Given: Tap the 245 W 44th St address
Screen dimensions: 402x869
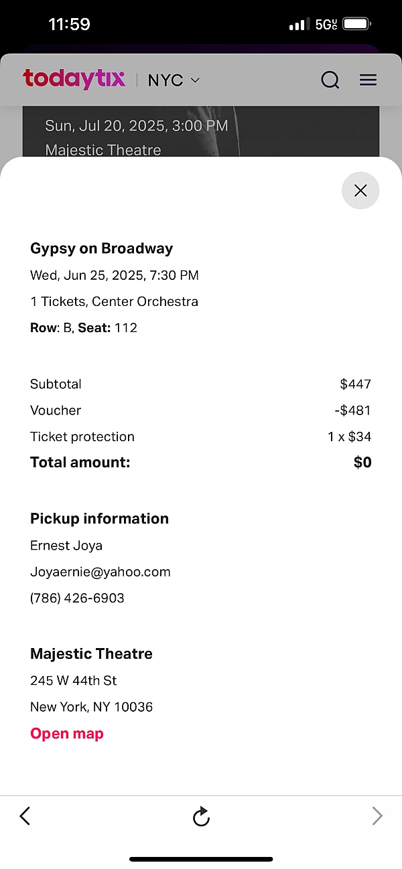Looking at the screenshot, I should pyautogui.click(x=74, y=680).
